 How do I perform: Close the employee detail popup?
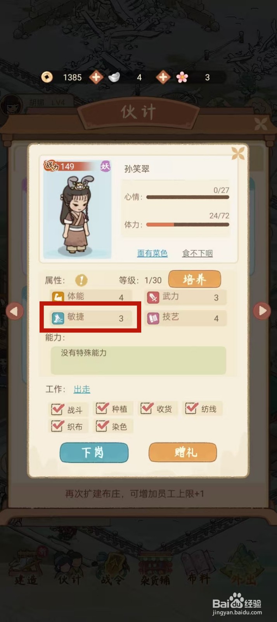(x=238, y=153)
